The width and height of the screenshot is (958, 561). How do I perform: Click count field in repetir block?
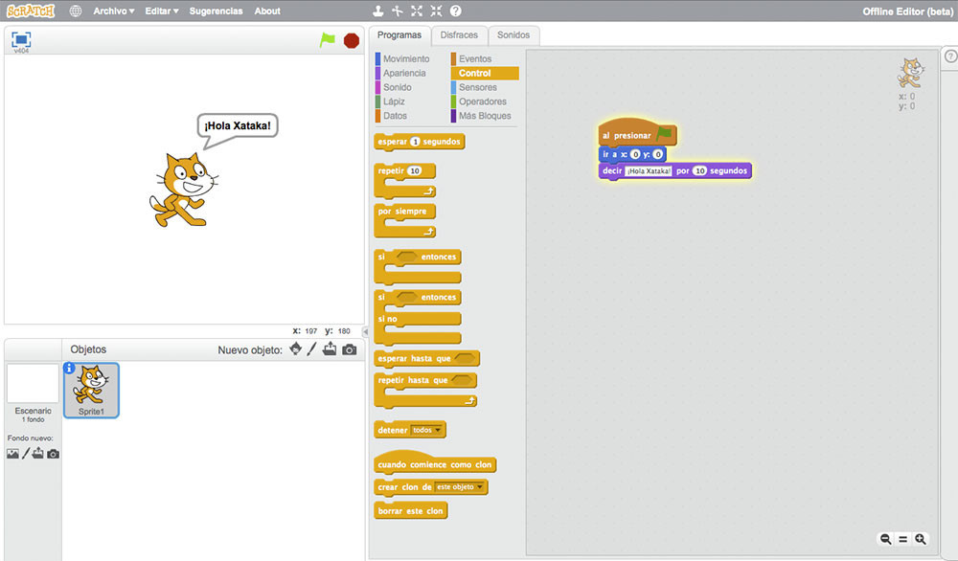415,171
